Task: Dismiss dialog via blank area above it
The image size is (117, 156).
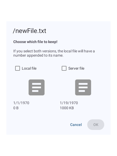Action: (59, 10)
